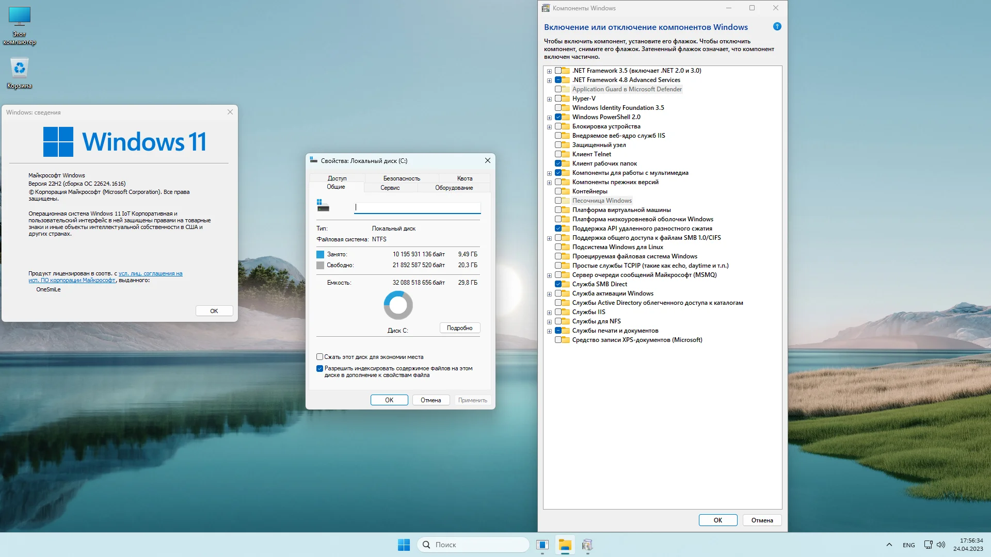Click the disk label text field
Viewport: 991px width, 557px height.
point(417,207)
